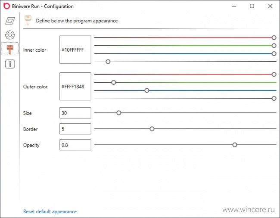Click the Outer color green slider handle

[114, 82]
